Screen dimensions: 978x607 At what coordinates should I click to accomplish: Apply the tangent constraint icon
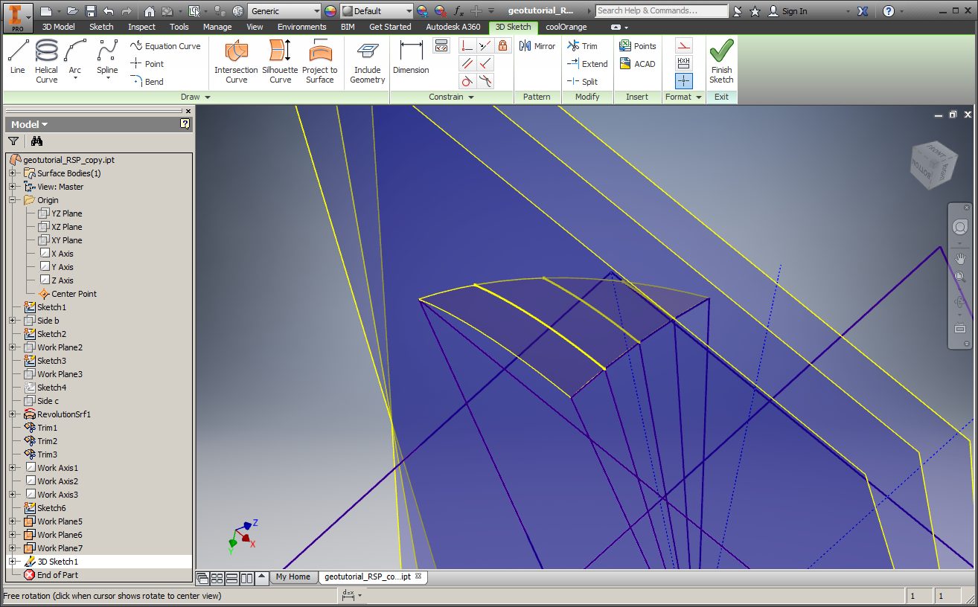click(x=467, y=81)
